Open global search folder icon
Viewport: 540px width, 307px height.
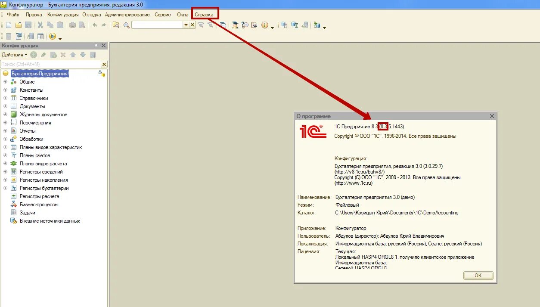(x=116, y=25)
